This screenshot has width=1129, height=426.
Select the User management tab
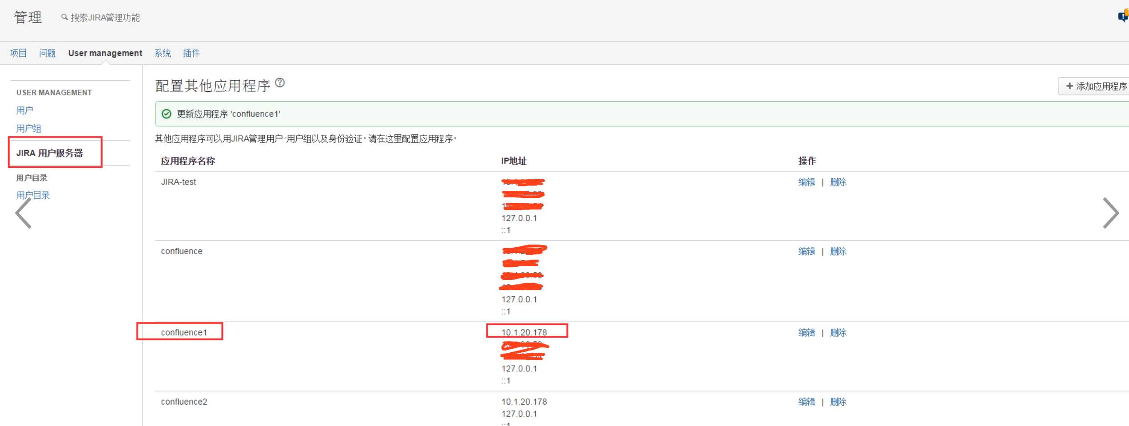click(x=105, y=53)
